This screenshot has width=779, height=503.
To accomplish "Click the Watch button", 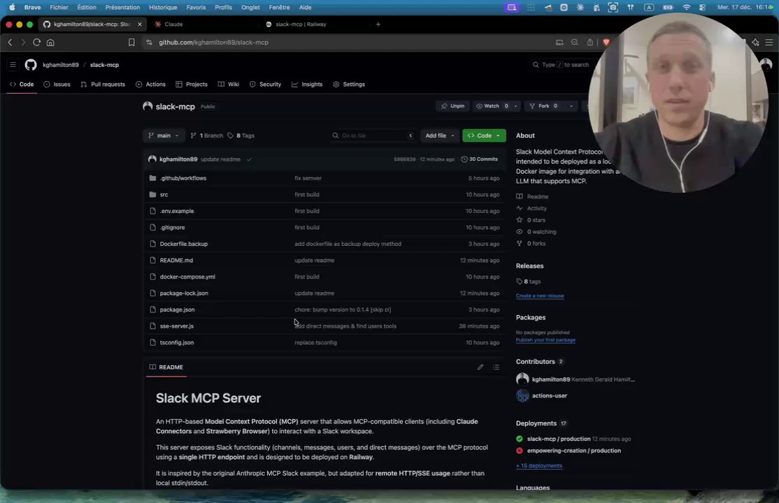I will point(492,105).
